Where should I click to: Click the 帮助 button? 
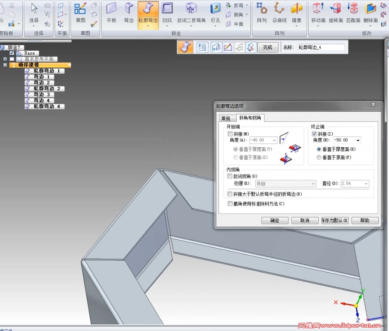(x=365, y=221)
